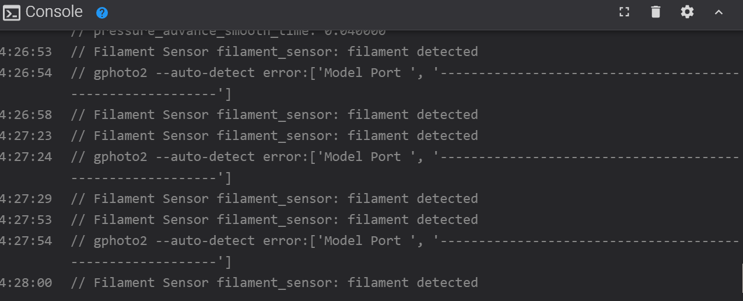This screenshot has height=301, width=743.
Task: Select filament detected entry at 4:26:58
Action: click(274, 115)
